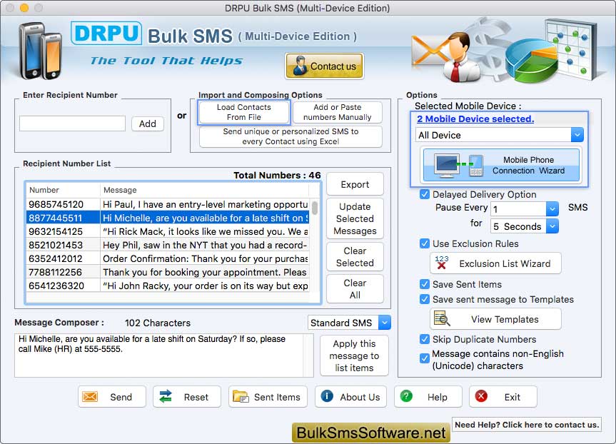Click the Clear Selected button

355,257
